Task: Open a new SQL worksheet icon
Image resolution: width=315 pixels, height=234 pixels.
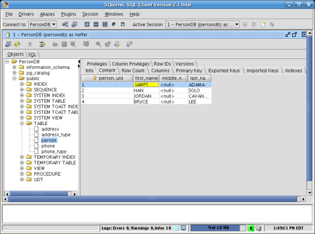Action: point(263,25)
